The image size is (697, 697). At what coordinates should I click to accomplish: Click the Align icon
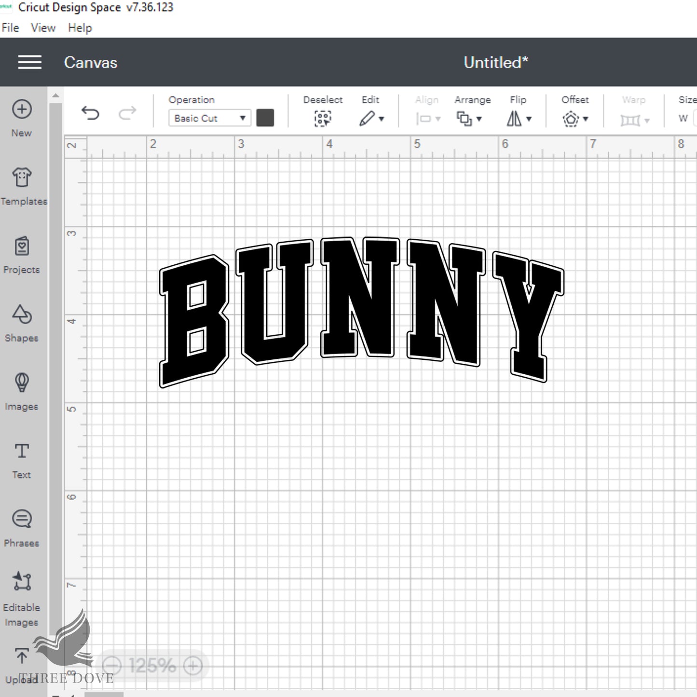point(424,119)
